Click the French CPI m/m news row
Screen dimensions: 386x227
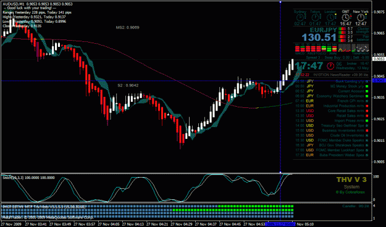(332, 101)
